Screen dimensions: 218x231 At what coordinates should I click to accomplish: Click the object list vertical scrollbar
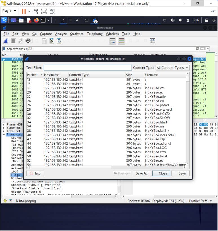[188, 119]
